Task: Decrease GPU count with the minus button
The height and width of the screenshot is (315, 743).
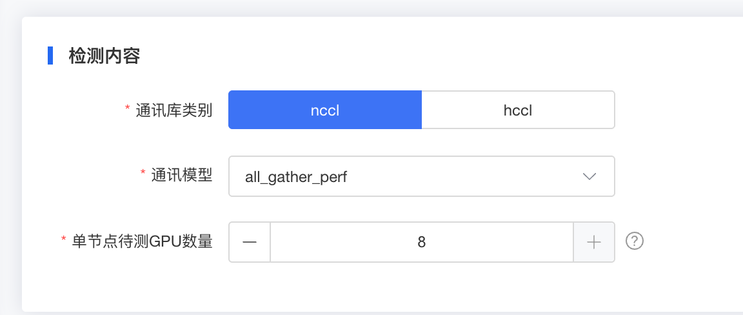Action: (x=249, y=242)
